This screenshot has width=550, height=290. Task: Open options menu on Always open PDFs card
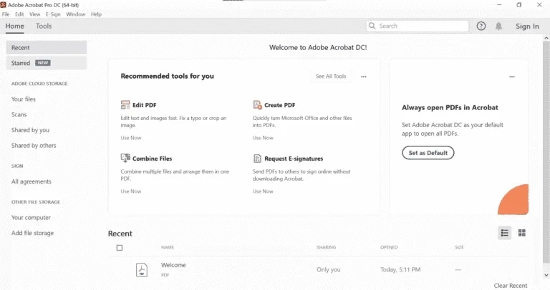[x=512, y=76]
